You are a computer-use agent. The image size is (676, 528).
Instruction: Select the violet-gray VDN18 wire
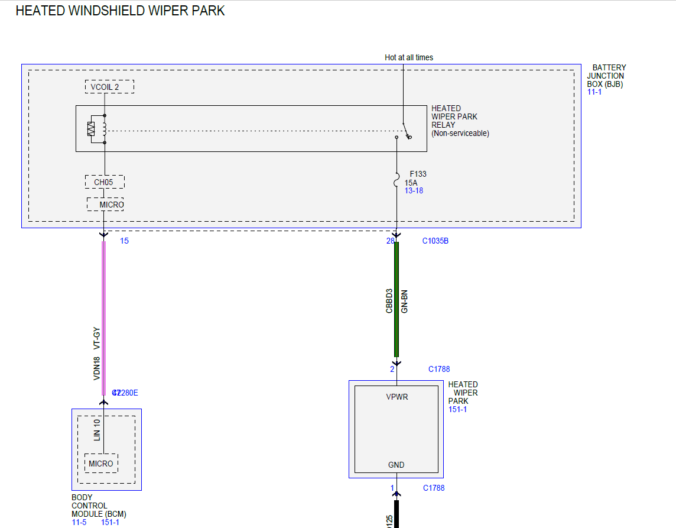tap(103, 318)
